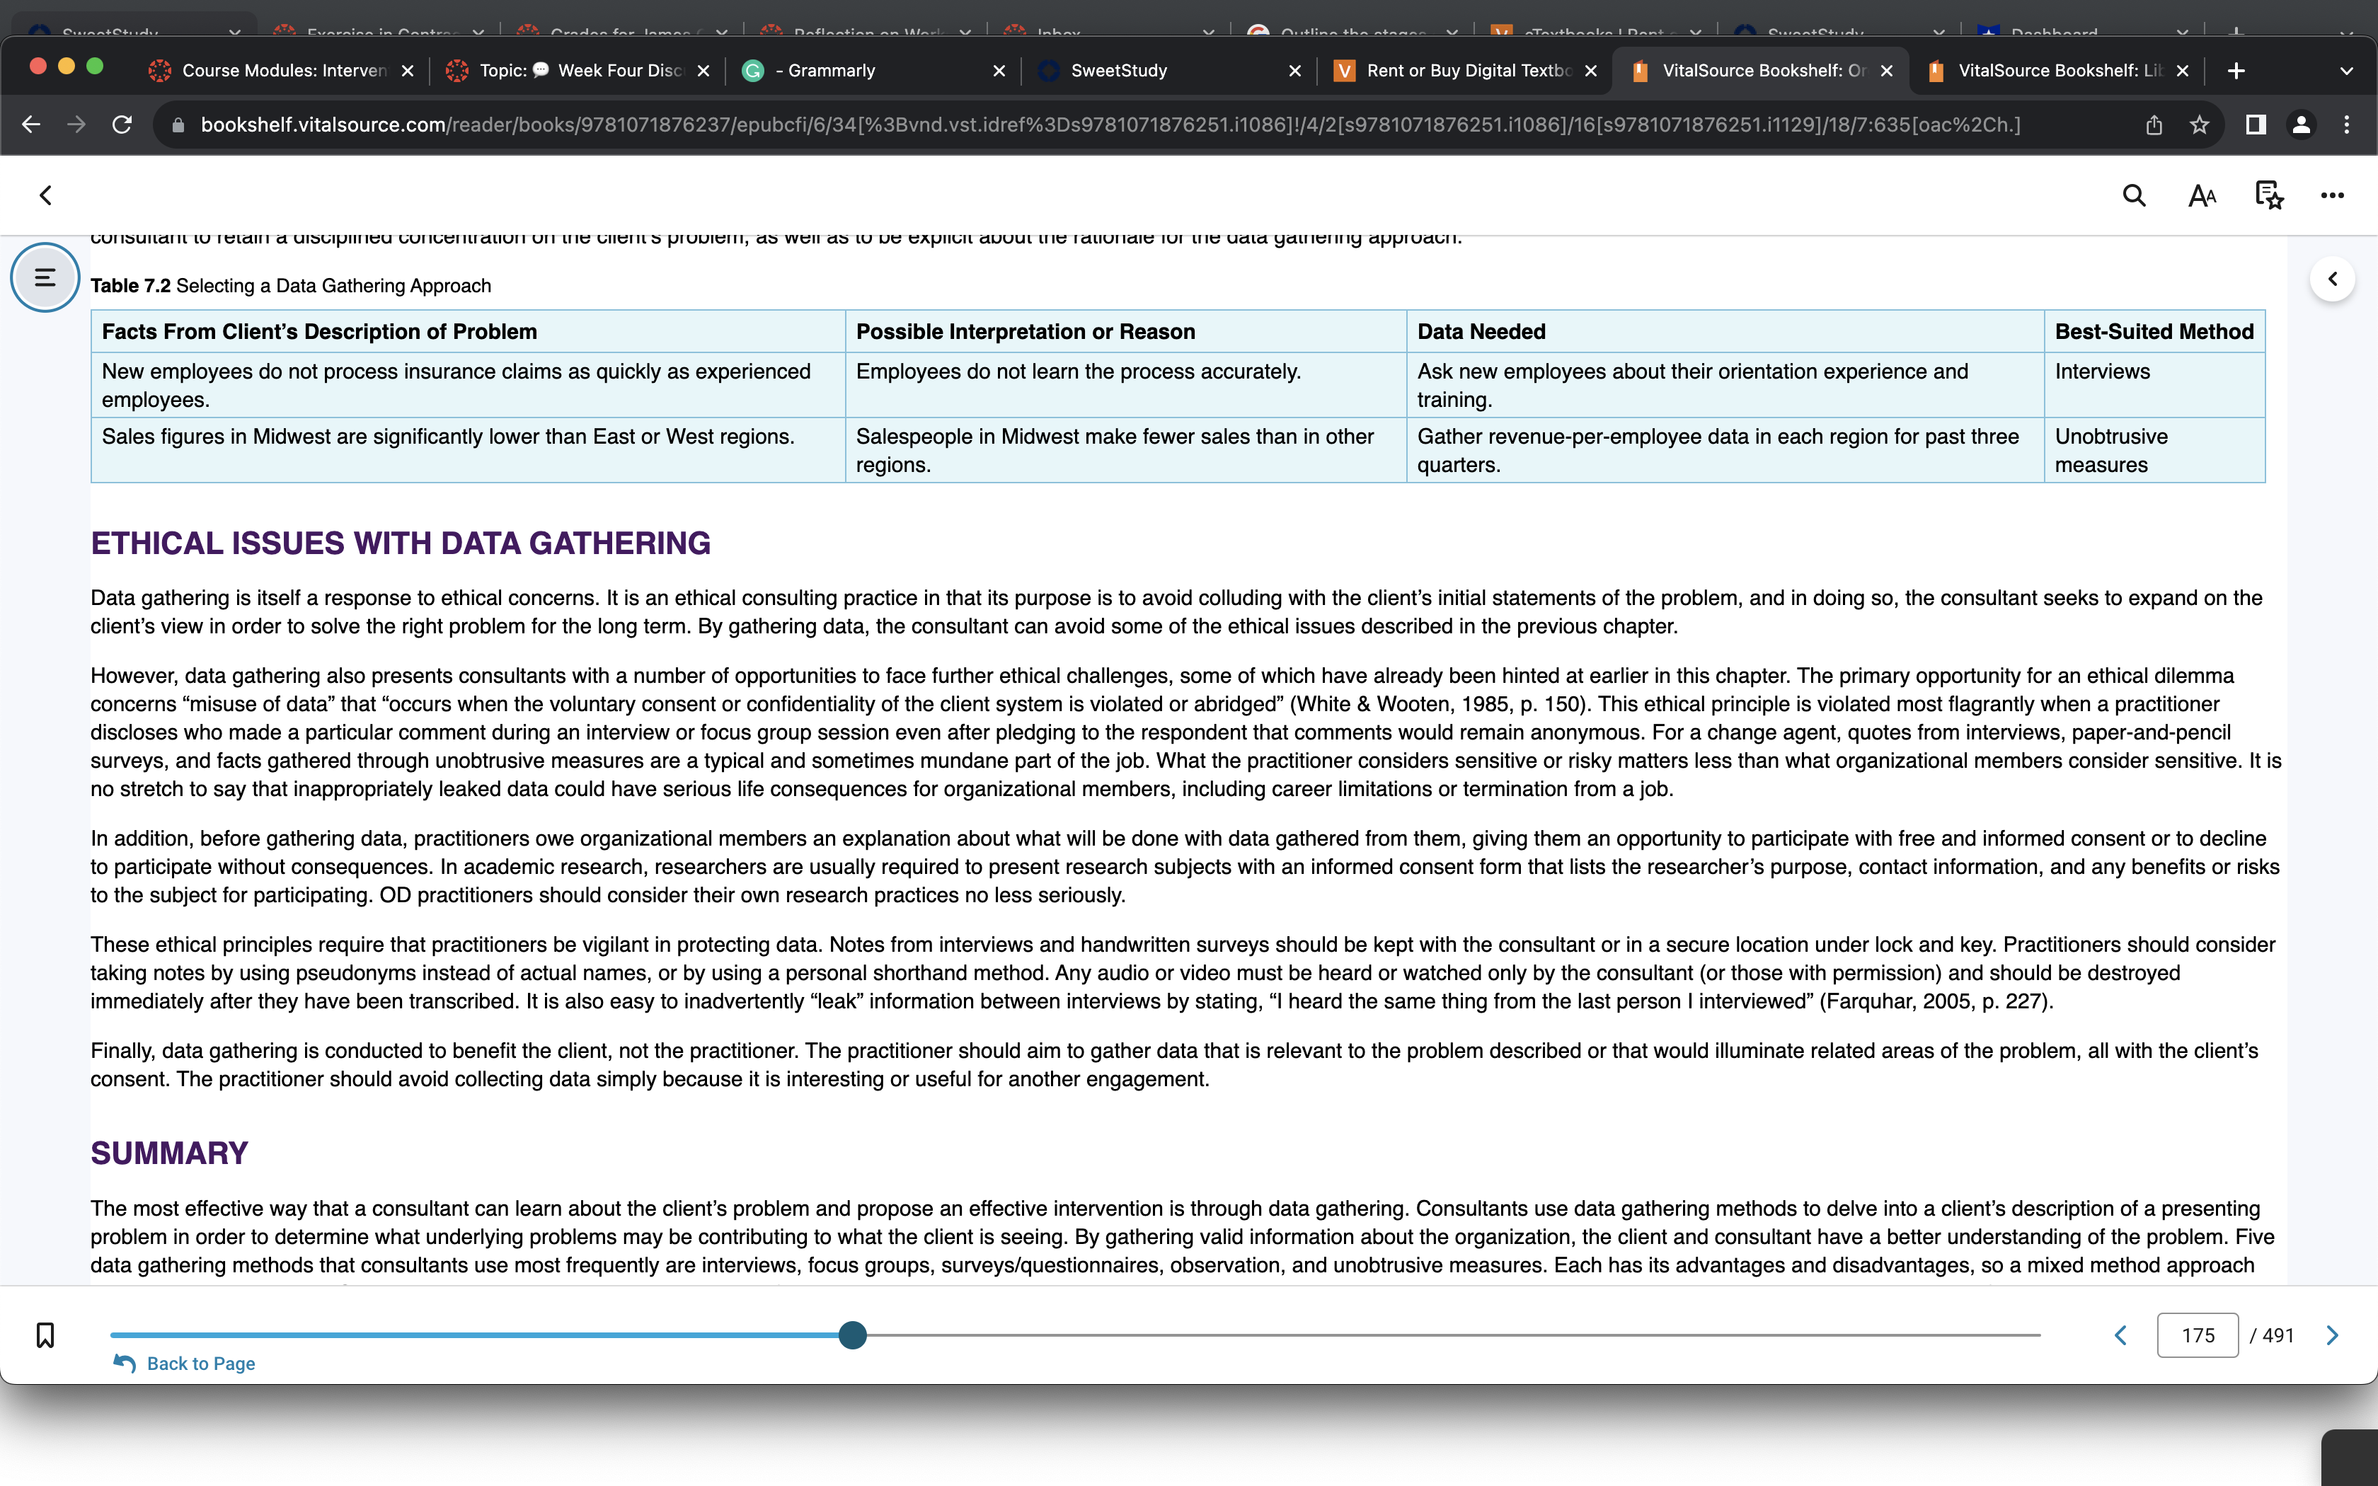2378x1486 pixels.
Task: Set the page number field showing 175
Action: 2198,1335
